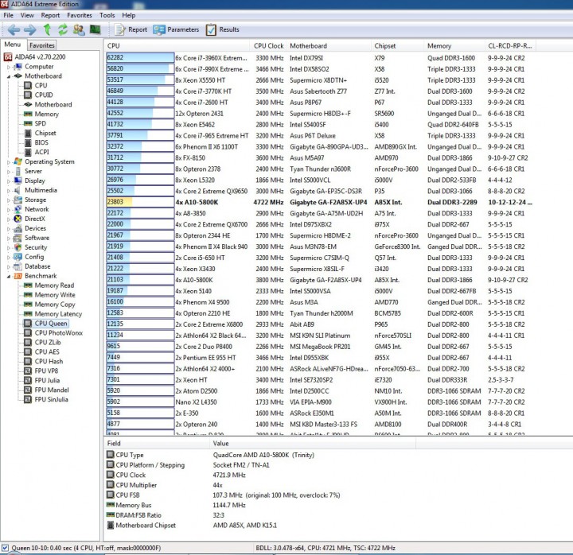Go forward with the blue right arrow
The width and height of the screenshot is (573, 555).
pos(30,29)
